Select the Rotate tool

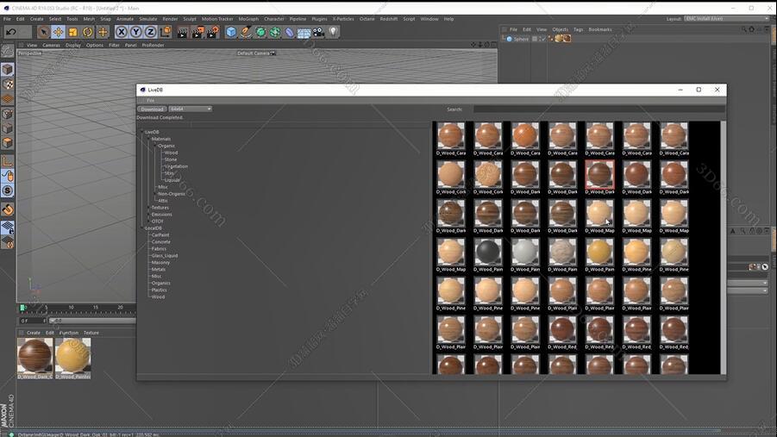(x=87, y=32)
